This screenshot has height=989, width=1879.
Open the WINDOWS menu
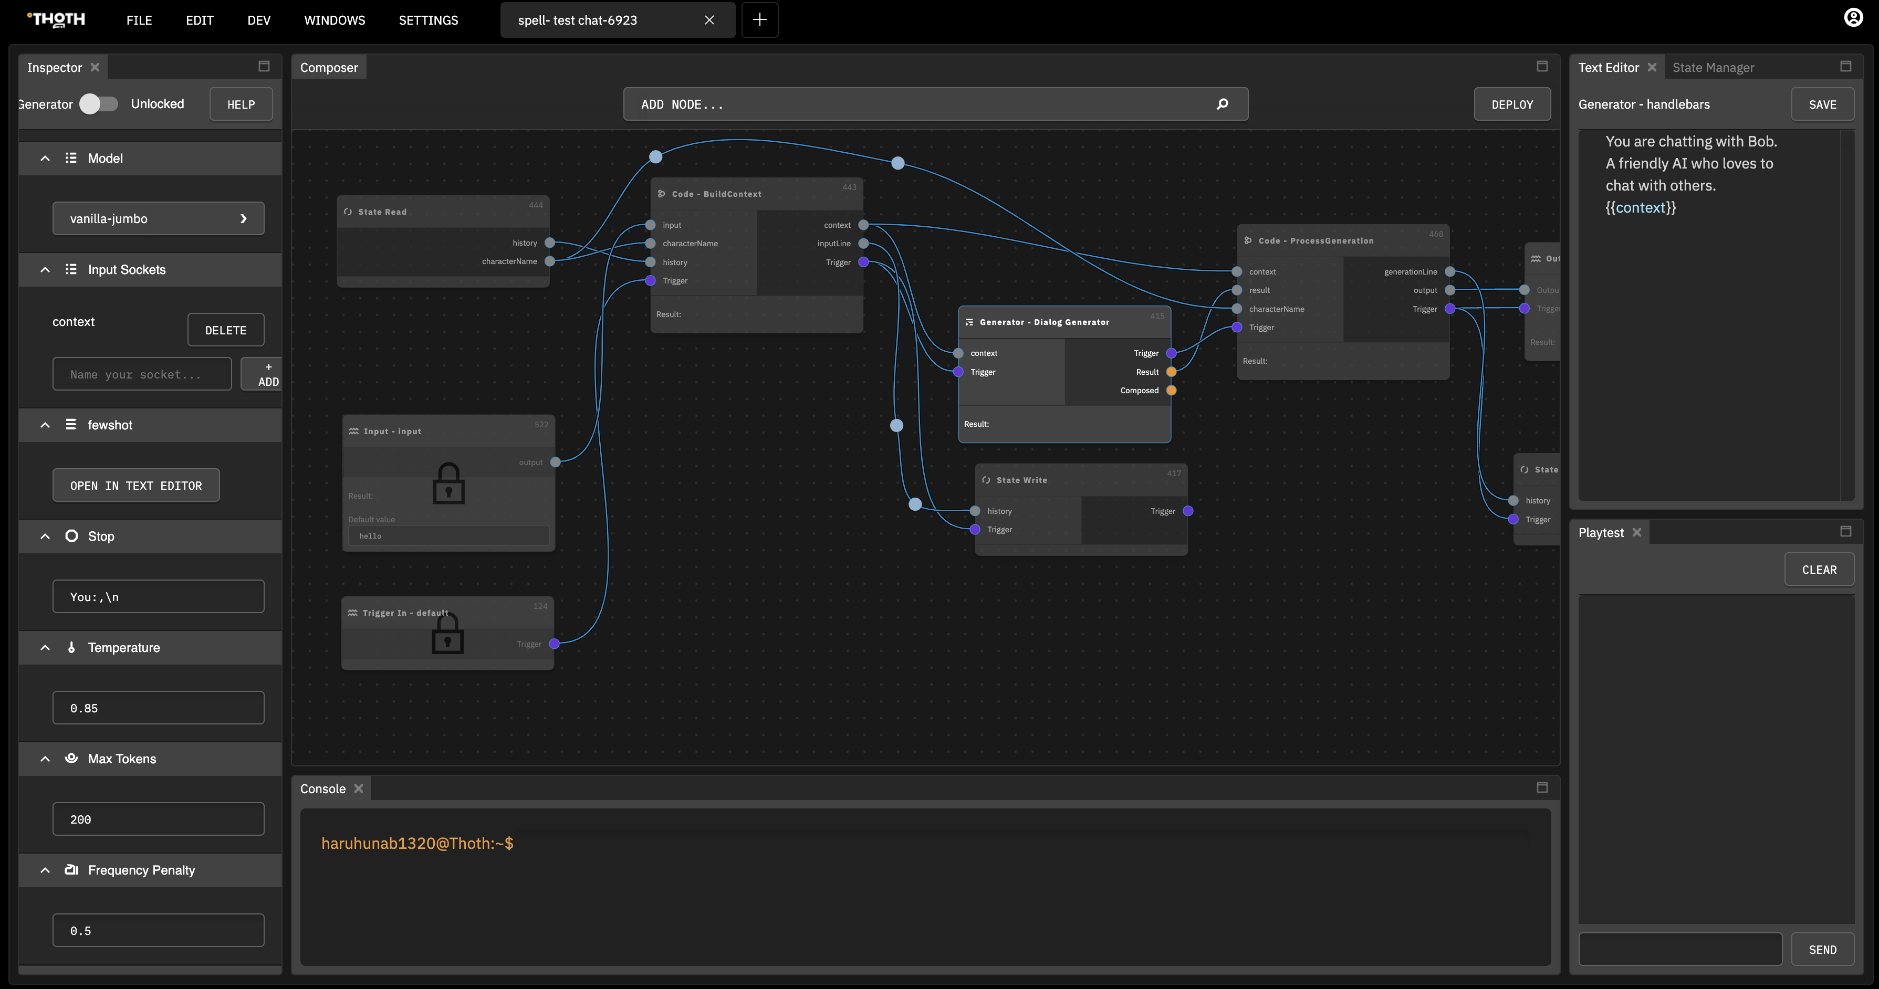coord(334,20)
